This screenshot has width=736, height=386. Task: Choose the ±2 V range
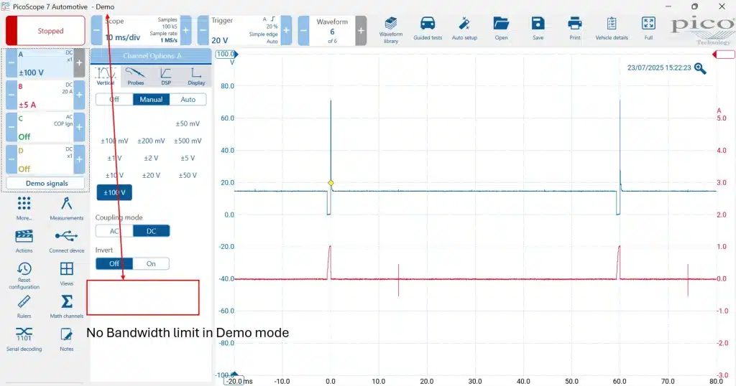pos(151,158)
